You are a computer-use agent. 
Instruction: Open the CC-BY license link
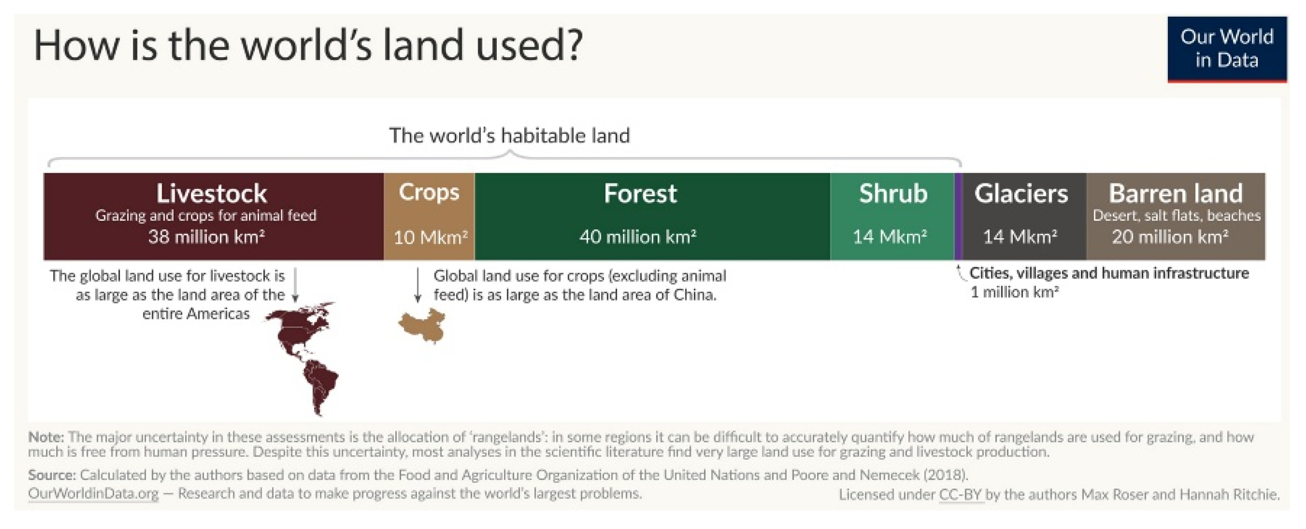961,494
